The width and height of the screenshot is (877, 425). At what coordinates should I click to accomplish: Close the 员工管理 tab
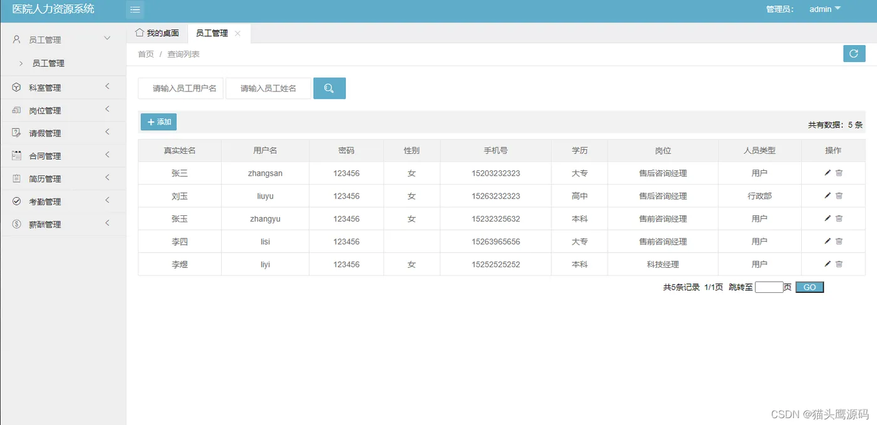237,33
